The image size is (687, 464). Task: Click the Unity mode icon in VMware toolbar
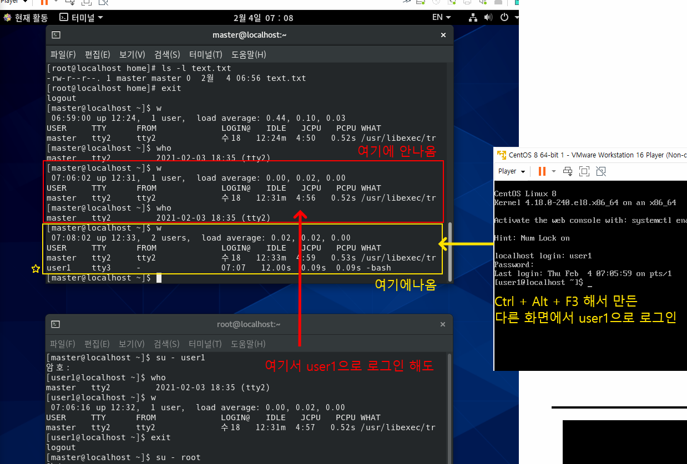pos(600,171)
